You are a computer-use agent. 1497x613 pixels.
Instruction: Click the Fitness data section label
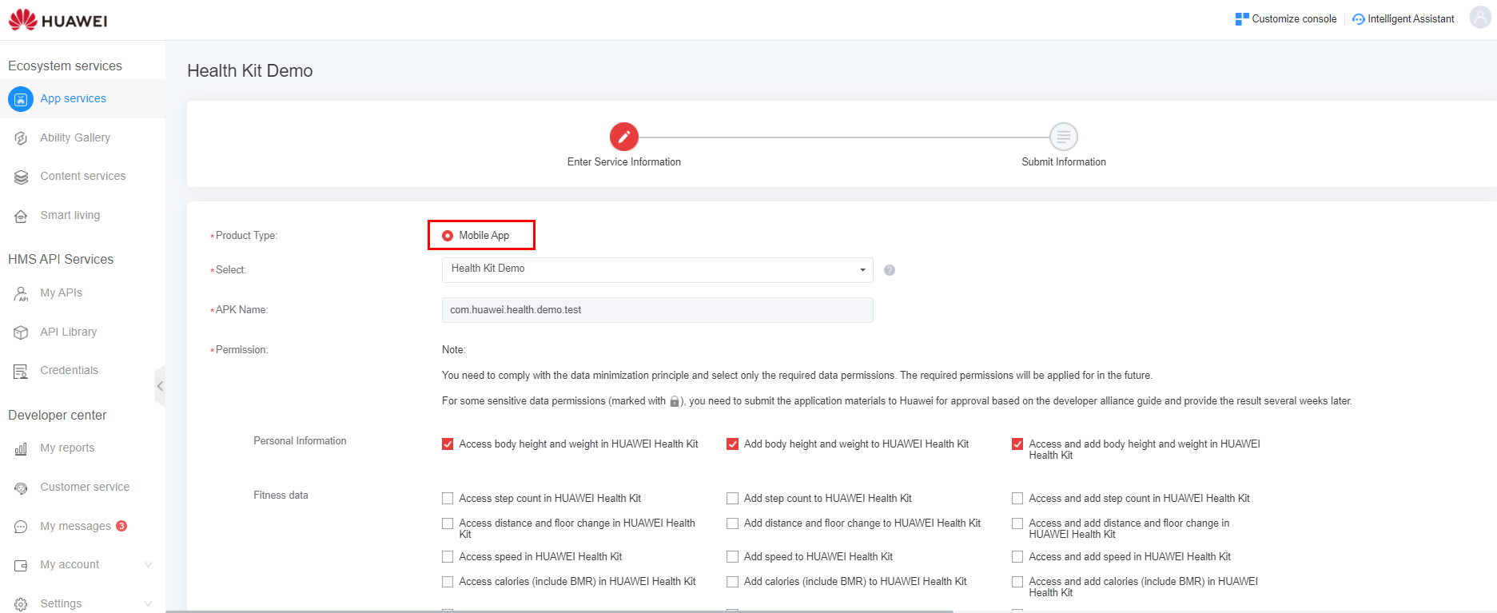(x=281, y=496)
